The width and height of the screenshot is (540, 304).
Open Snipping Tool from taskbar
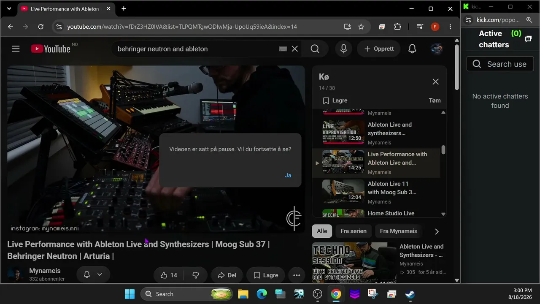point(373,294)
